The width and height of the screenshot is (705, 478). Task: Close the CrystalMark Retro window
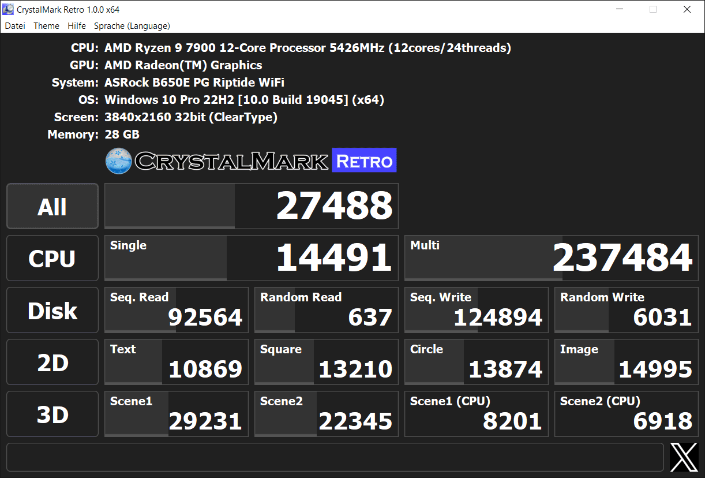click(x=687, y=9)
